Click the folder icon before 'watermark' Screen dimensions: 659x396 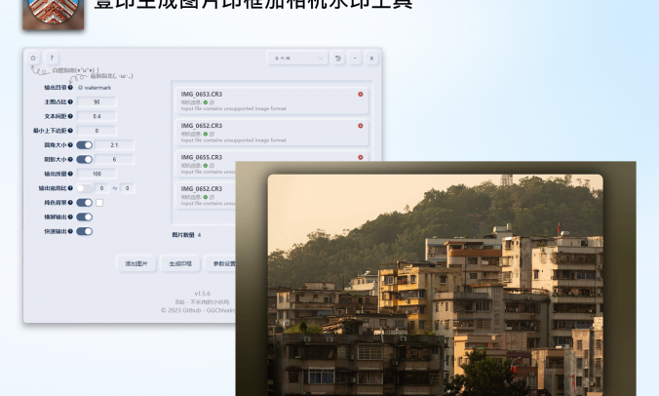click(80, 88)
